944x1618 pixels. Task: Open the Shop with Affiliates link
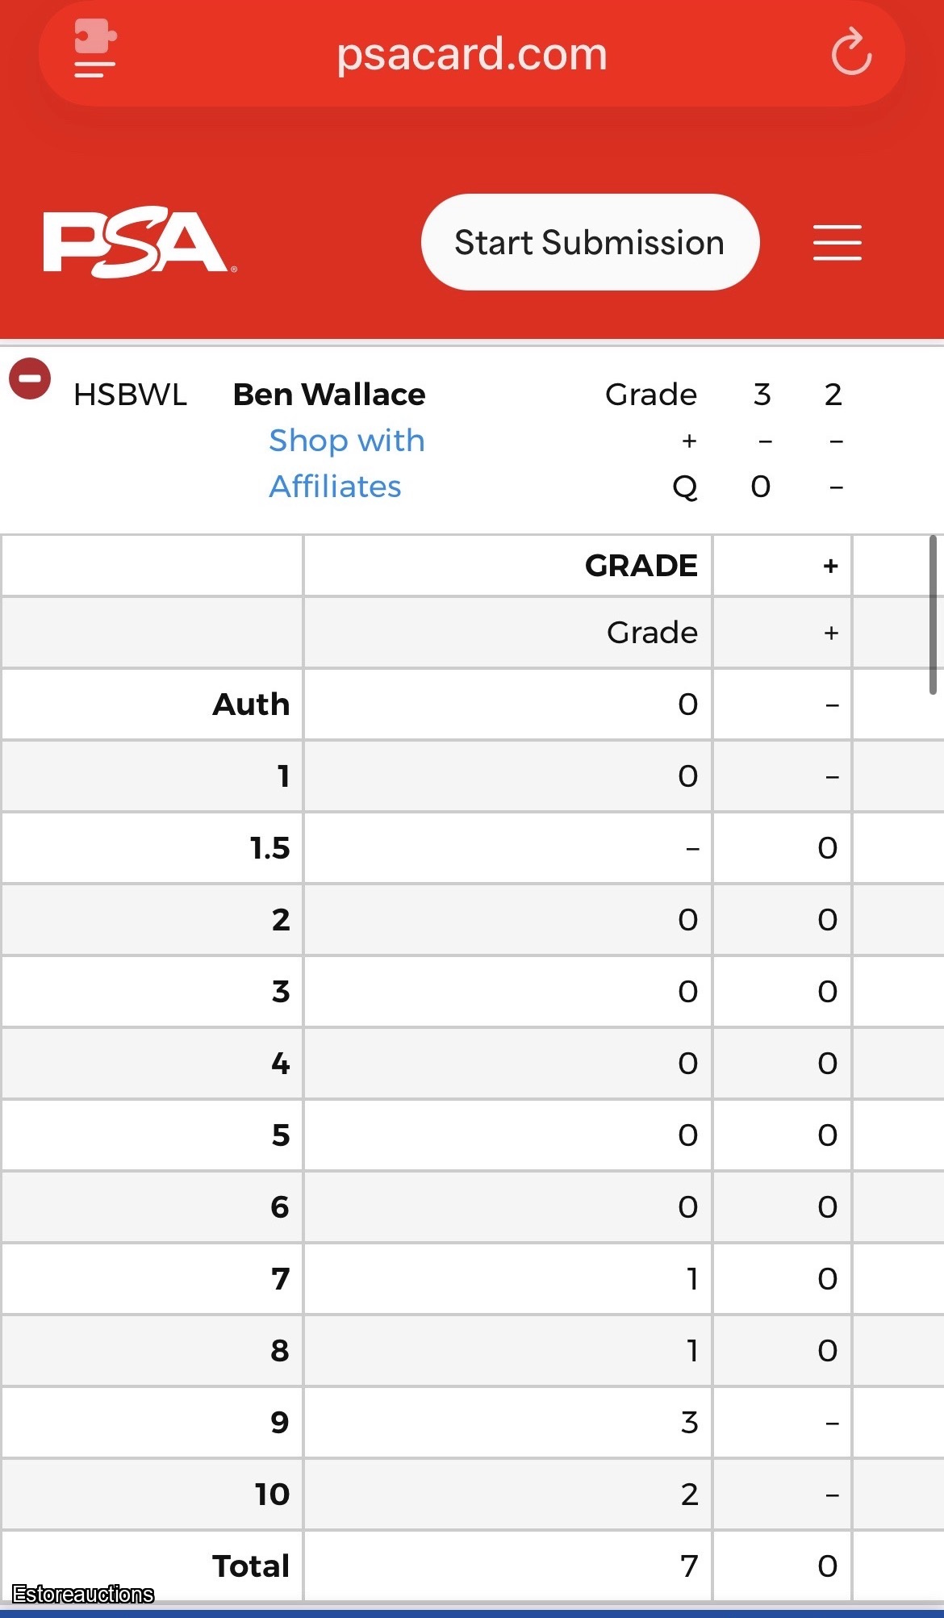(346, 463)
